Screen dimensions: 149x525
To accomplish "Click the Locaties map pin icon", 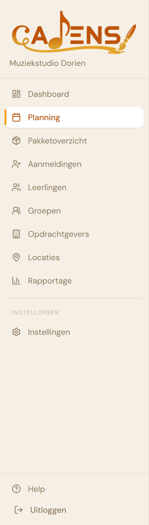I will click(16, 257).
